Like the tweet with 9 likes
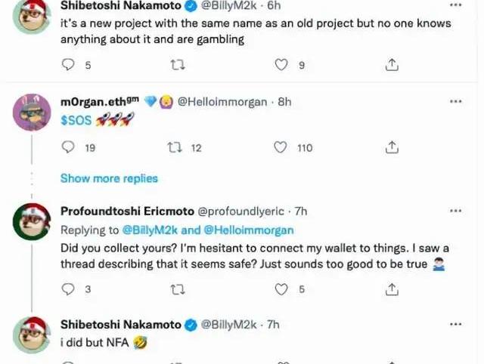 (x=281, y=65)
